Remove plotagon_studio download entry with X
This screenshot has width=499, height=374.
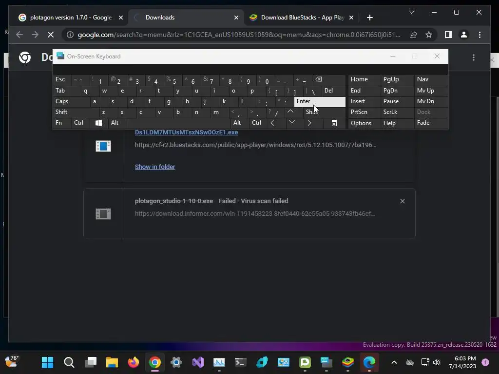point(402,201)
